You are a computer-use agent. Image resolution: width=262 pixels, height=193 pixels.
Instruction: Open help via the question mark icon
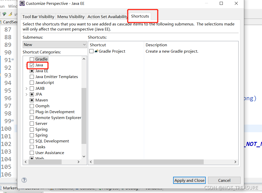pos(24,180)
